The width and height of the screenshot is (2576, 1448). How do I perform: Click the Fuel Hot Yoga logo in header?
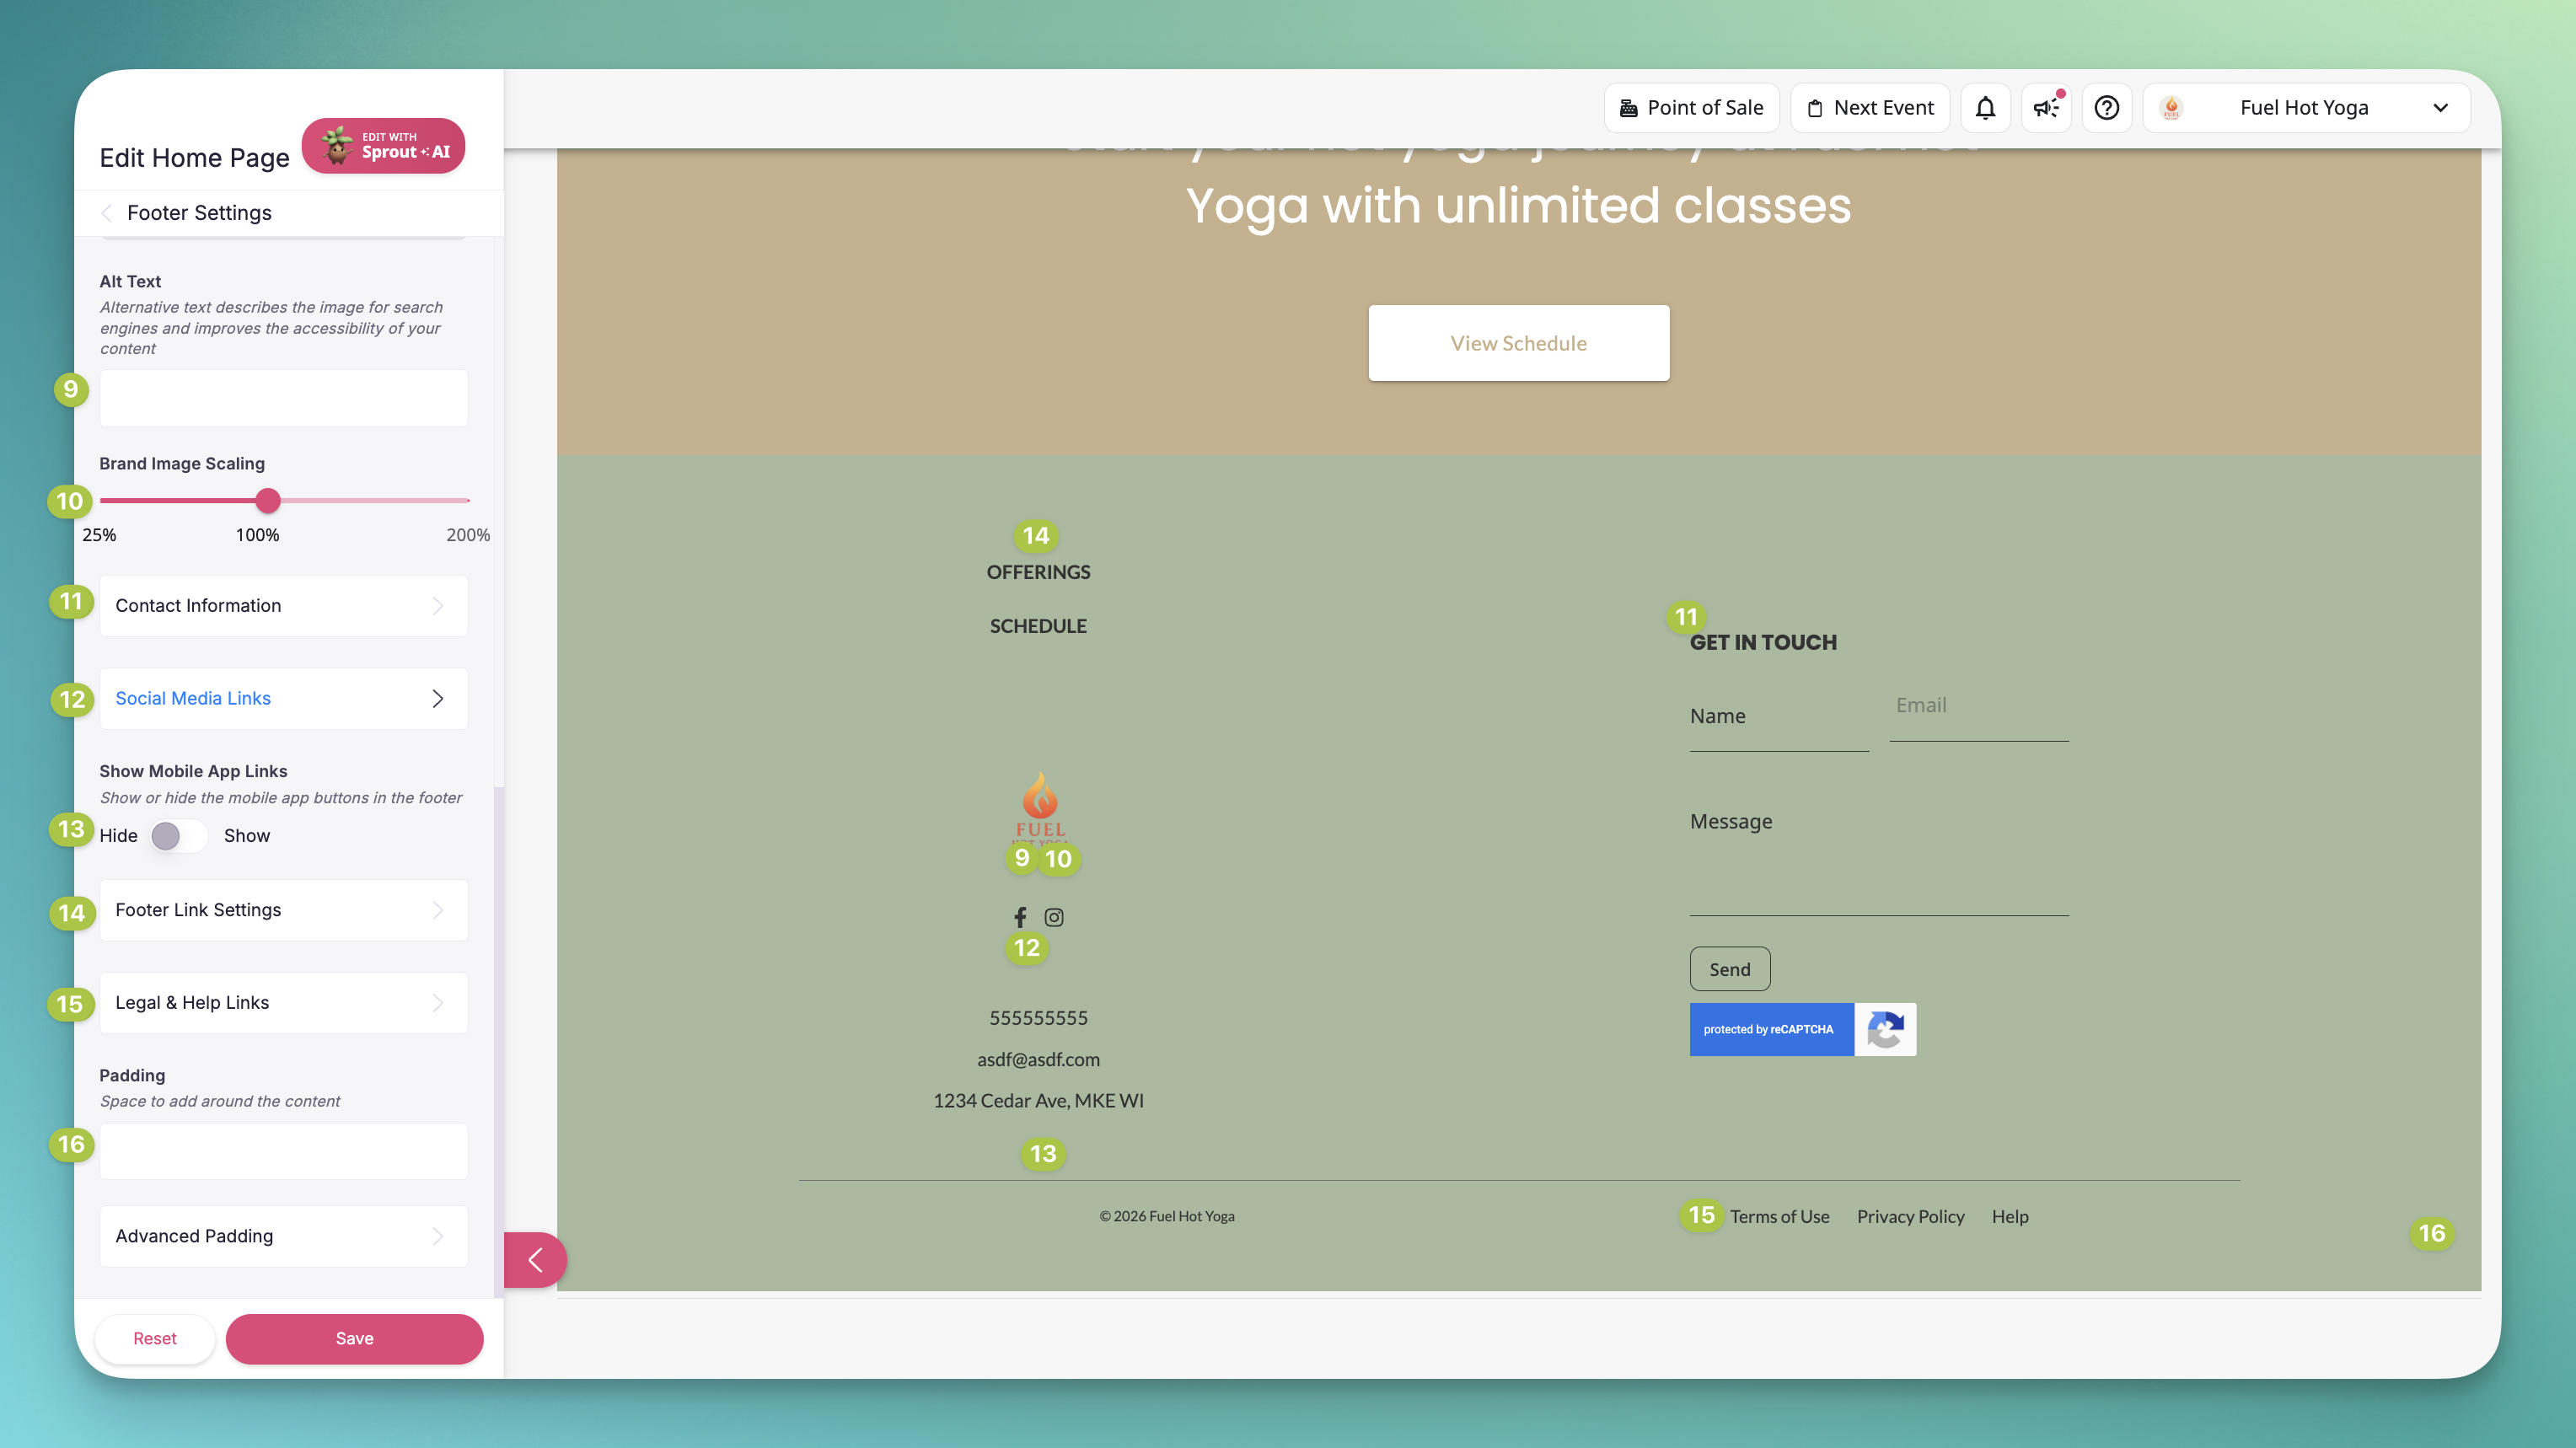point(2171,108)
